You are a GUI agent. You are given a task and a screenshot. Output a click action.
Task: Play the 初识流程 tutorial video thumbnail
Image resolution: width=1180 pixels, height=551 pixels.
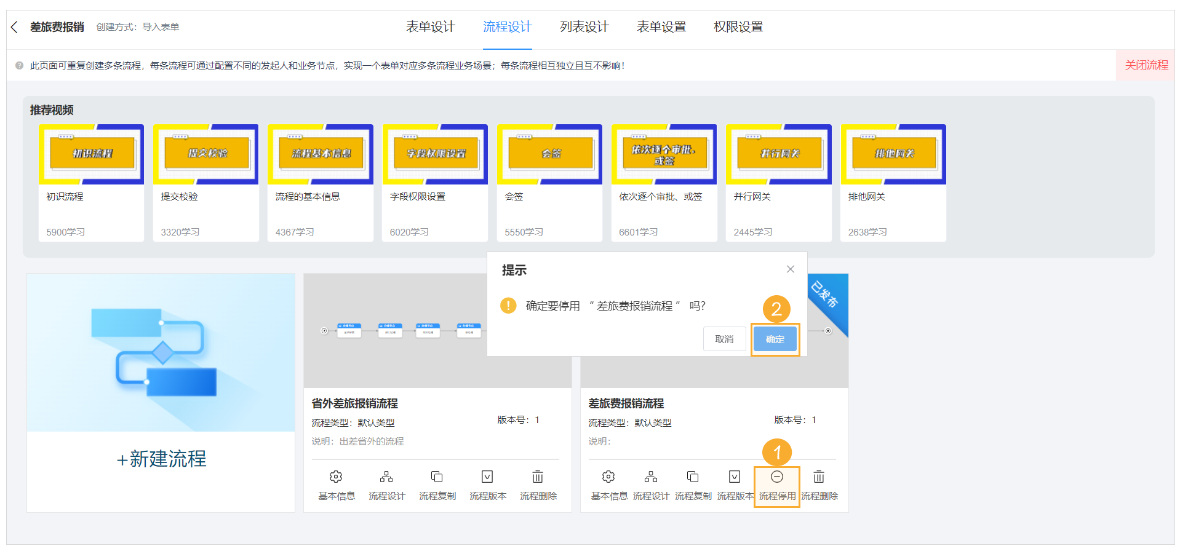[92, 154]
